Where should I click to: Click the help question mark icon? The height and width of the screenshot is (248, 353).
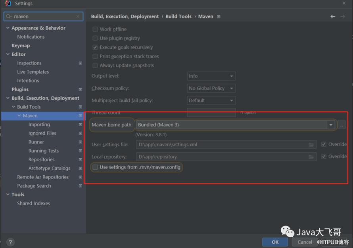pos(10,242)
